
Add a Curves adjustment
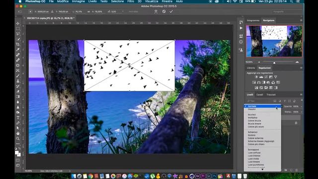click(x=266, y=77)
